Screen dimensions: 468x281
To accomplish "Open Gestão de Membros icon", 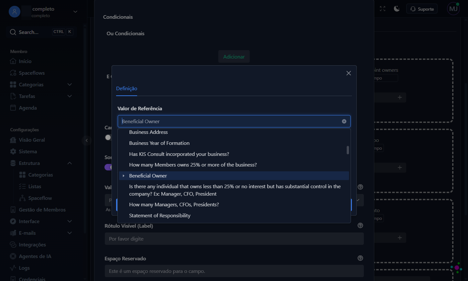I will click(x=13, y=210).
